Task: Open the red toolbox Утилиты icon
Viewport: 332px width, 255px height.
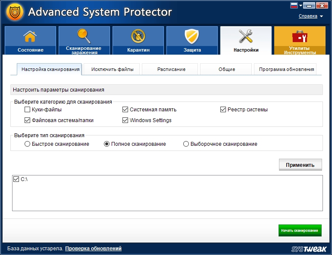Action: 300,37
